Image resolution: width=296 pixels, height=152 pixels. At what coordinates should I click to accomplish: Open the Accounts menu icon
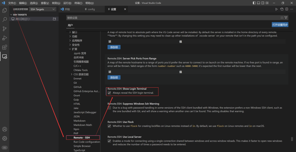[x=4, y=129]
